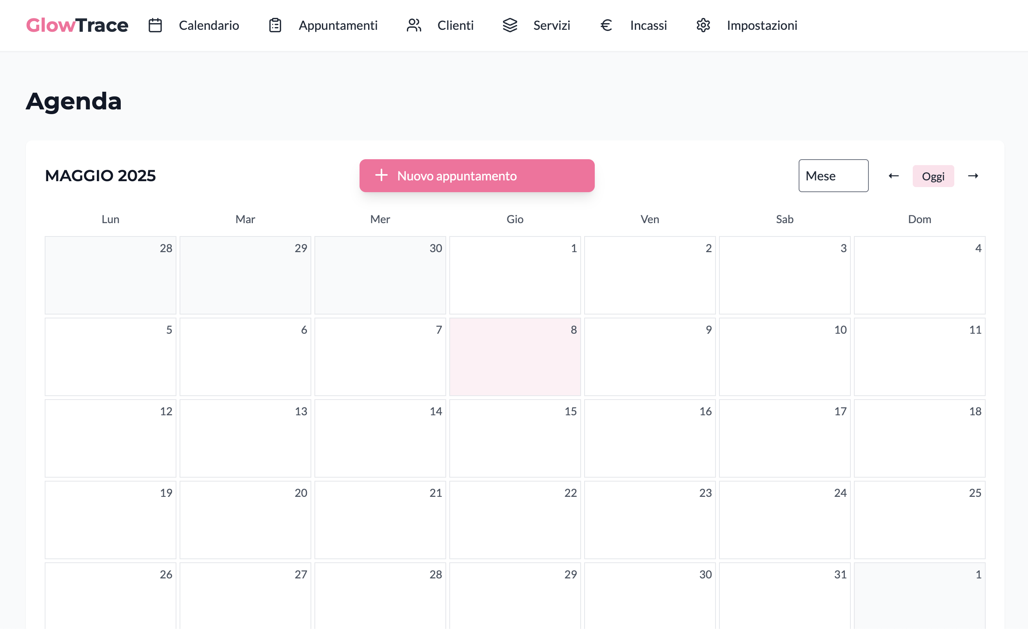
Task: Click the Servizi layers icon
Action: tap(510, 25)
